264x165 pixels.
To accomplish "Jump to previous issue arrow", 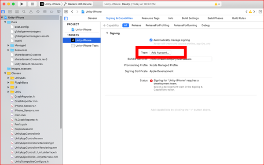I will [246, 11].
